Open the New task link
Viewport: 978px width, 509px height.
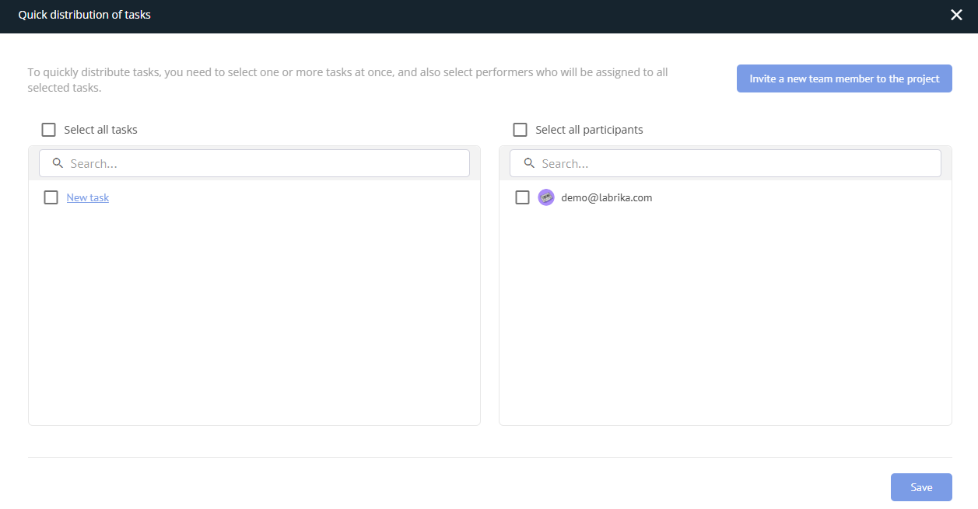[x=88, y=197]
